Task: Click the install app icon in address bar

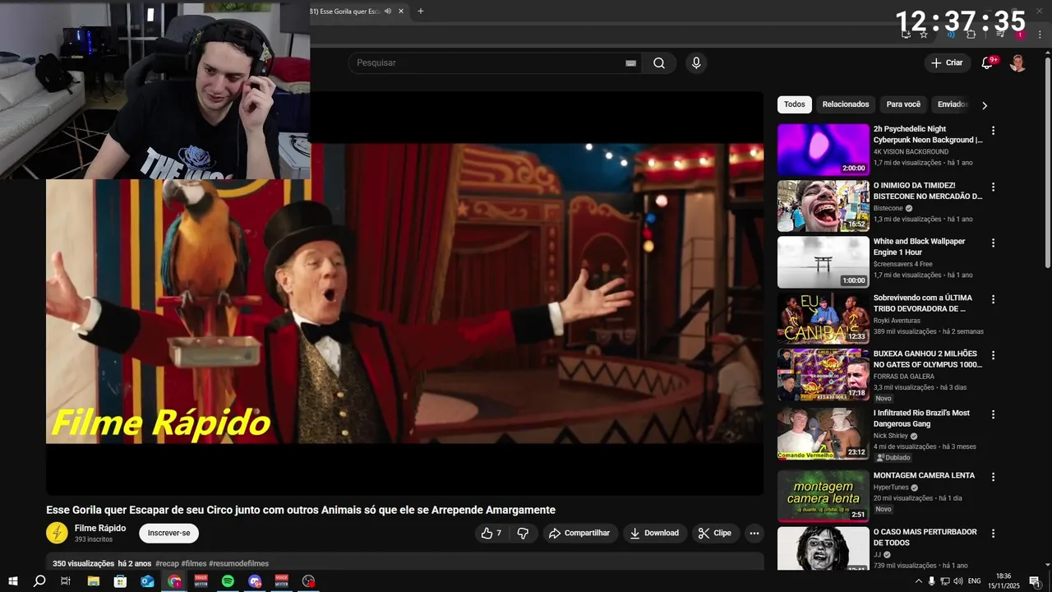Action: [906, 35]
